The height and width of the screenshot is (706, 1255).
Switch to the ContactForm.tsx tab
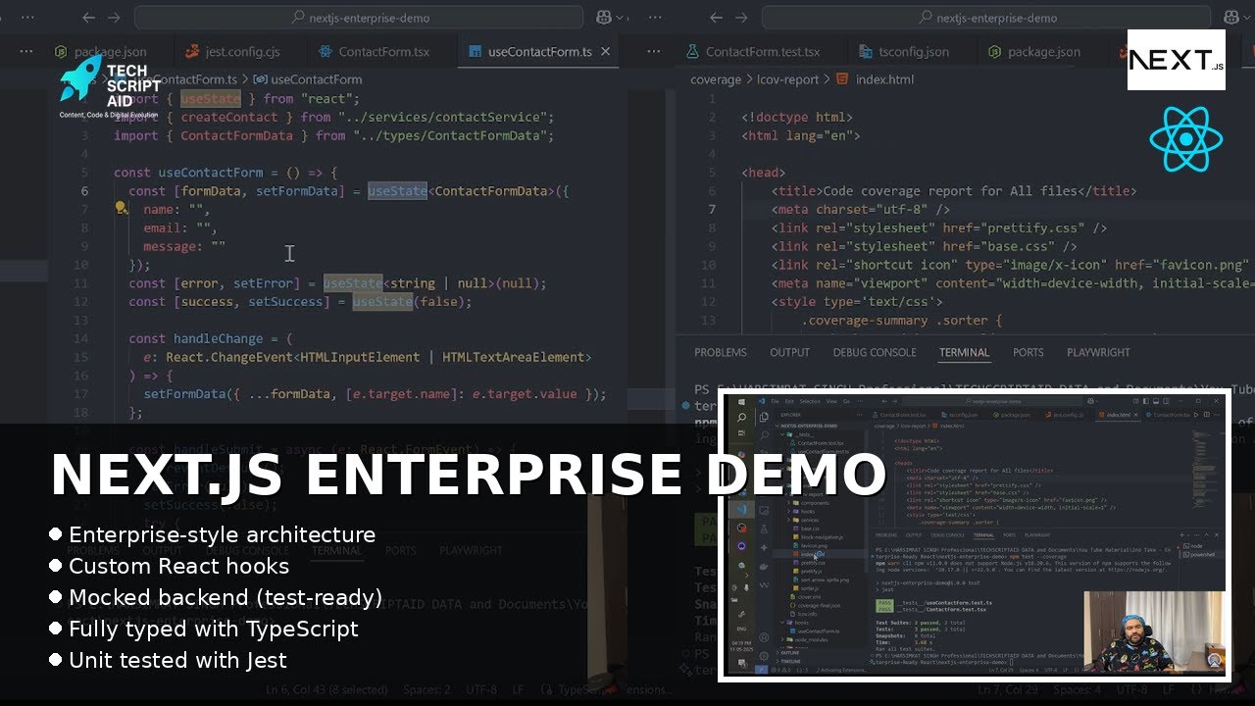[x=373, y=52]
